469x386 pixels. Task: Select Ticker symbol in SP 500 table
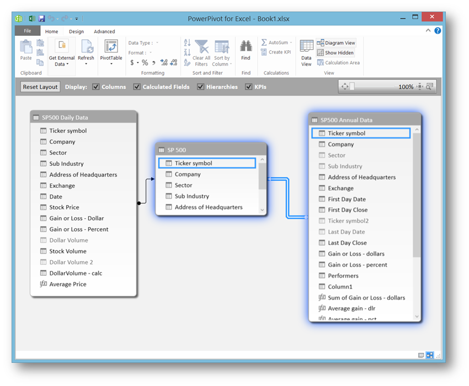(207, 163)
